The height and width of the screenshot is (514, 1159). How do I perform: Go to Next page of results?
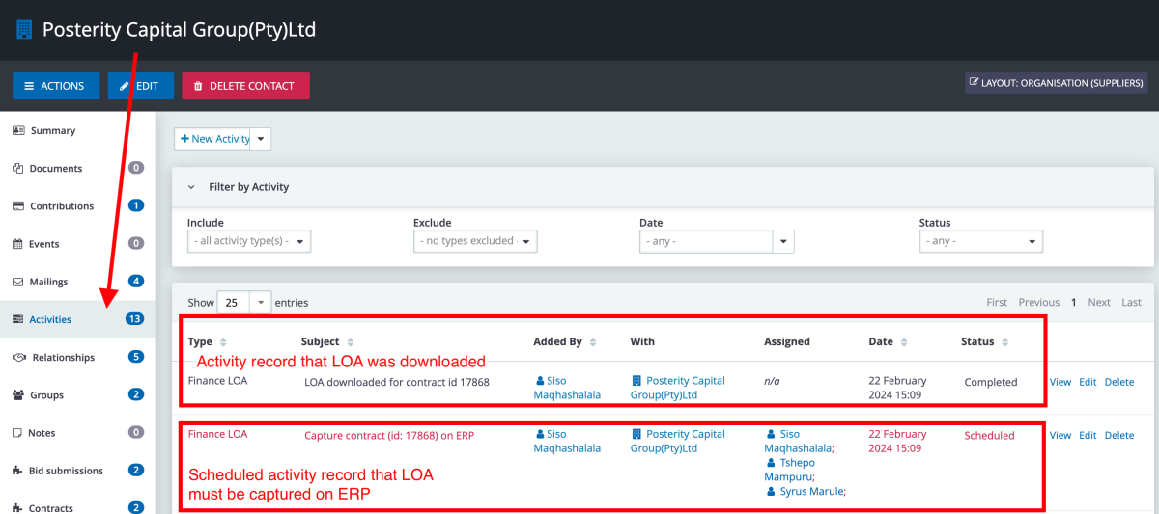point(1099,303)
